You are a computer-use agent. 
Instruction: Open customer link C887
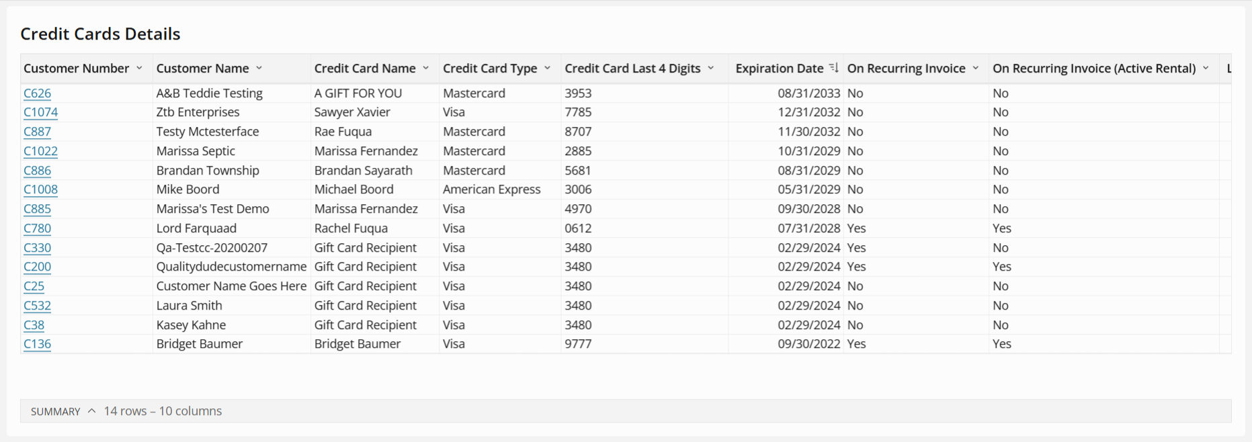pos(37,132)
